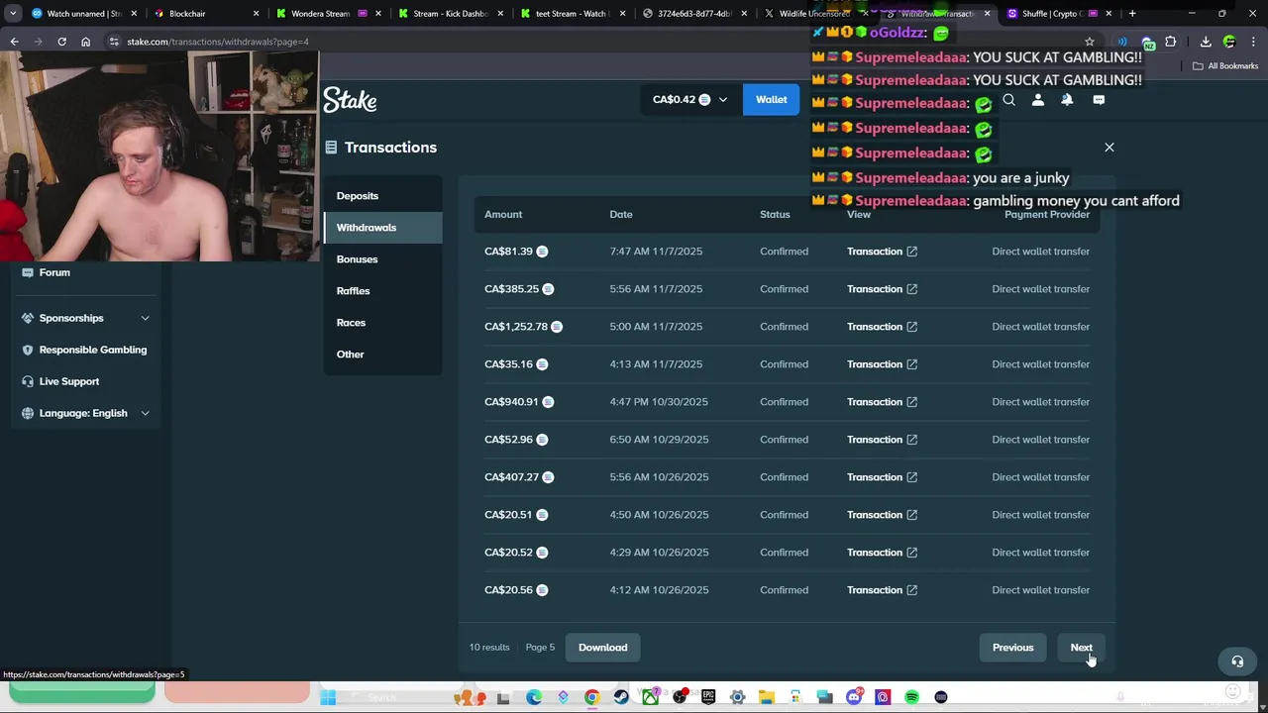Open Spotify from the taskbar

[911, 697]
